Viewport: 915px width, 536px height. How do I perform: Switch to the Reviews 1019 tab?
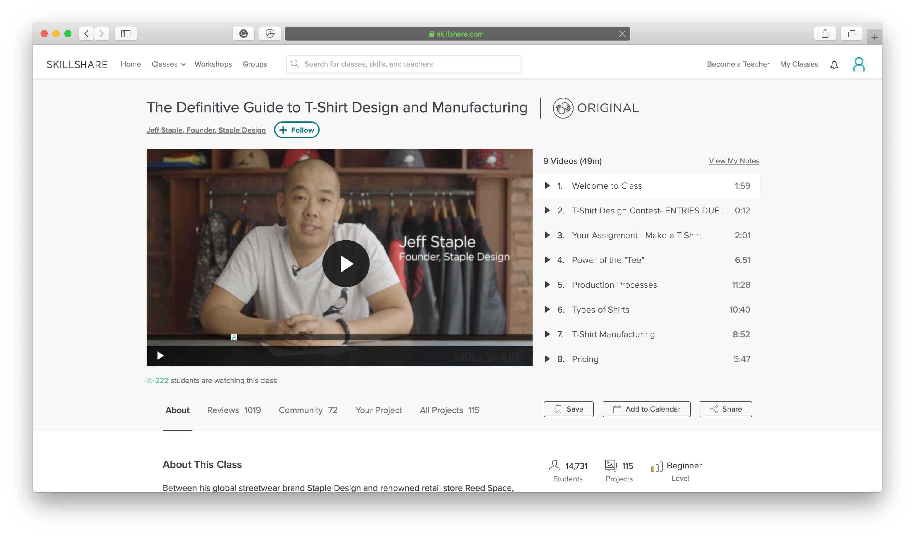(234, 410)
